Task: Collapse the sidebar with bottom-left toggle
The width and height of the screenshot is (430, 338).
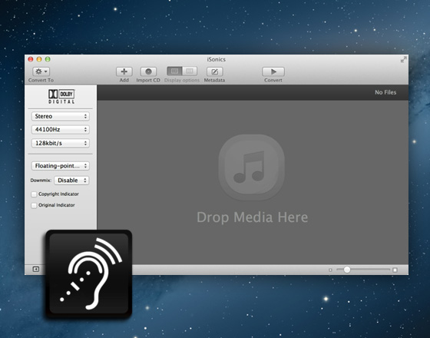Action: [36, 269]
